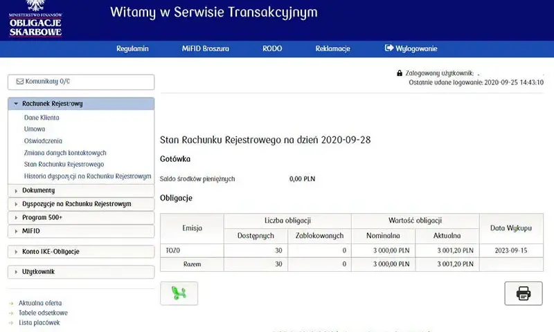Viewport: 554px width, 332px height.
Task: Click the 0,00 PLN cash balance value
Action: click(302, 179)
